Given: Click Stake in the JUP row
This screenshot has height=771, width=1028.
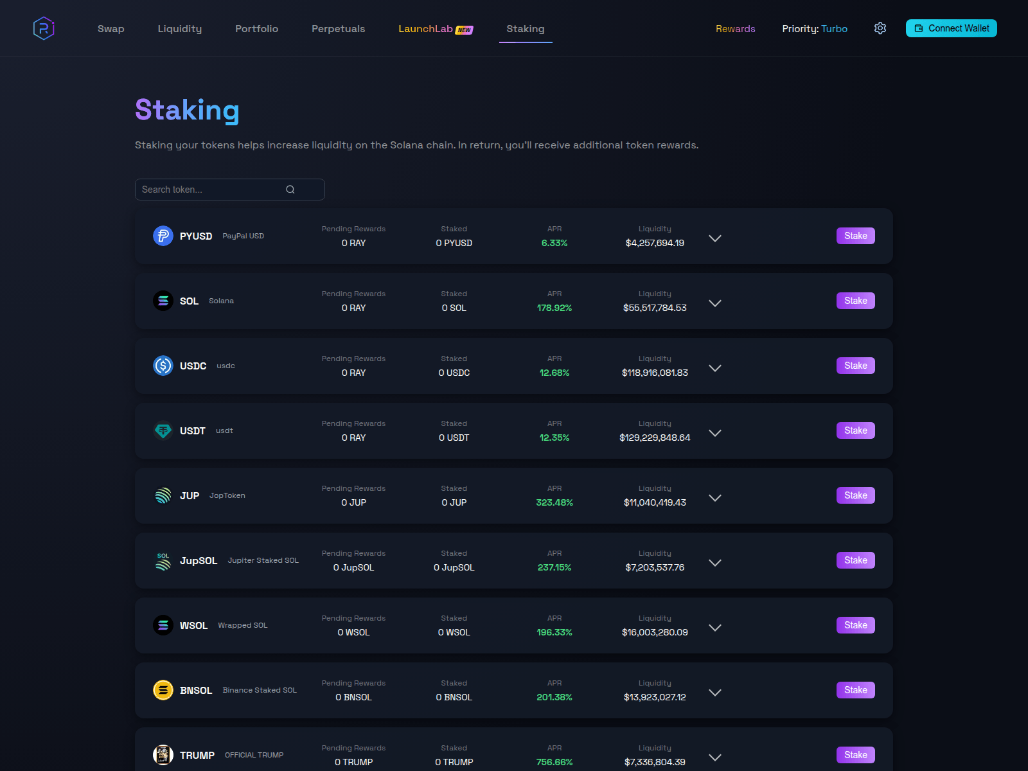Looking at the screenshot, I should tap(856, 495).
